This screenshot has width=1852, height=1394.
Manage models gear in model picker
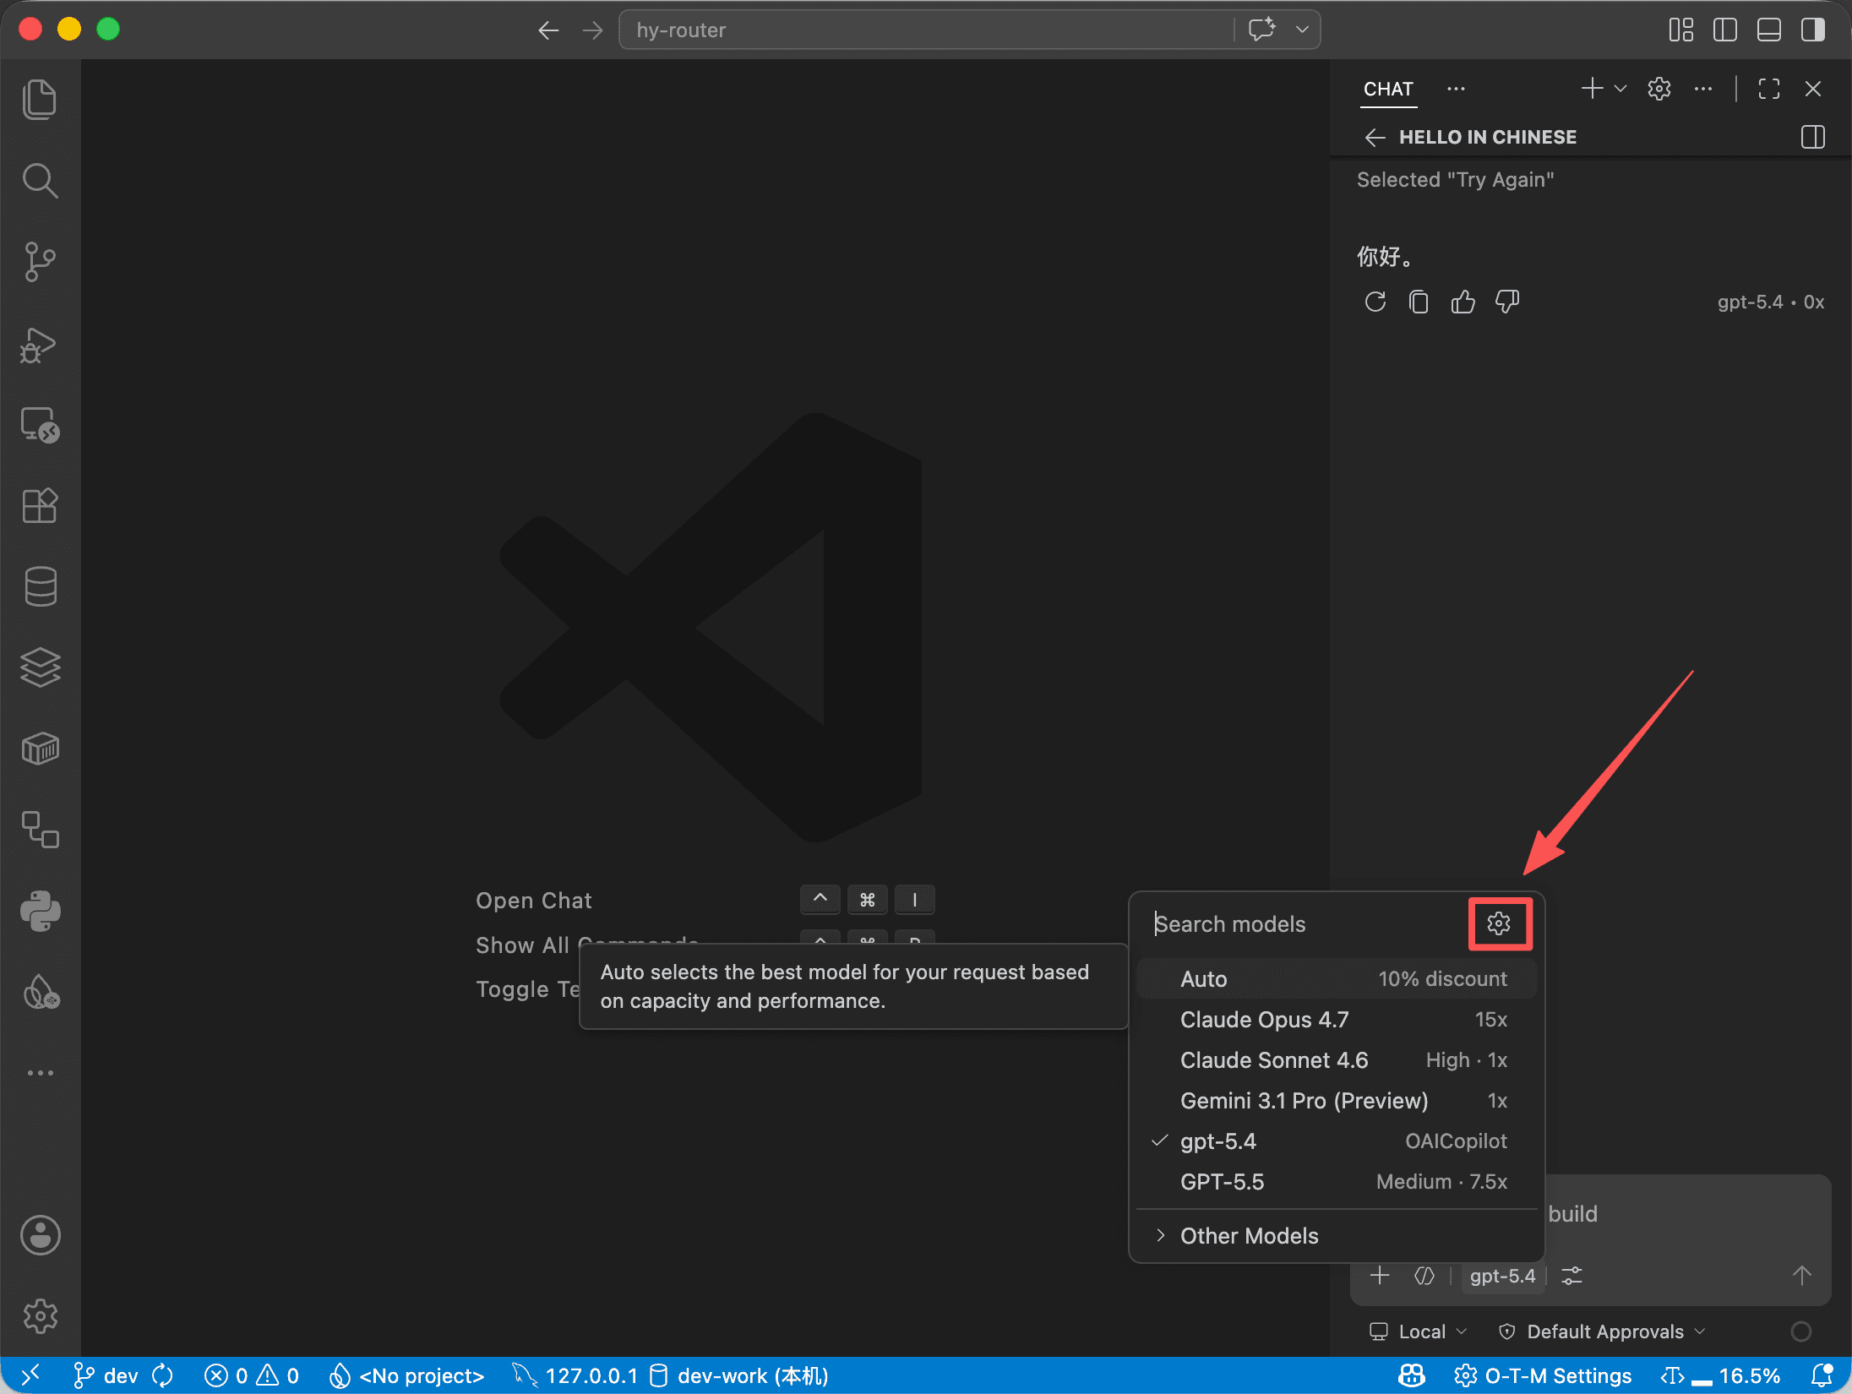pos(1499,923)
